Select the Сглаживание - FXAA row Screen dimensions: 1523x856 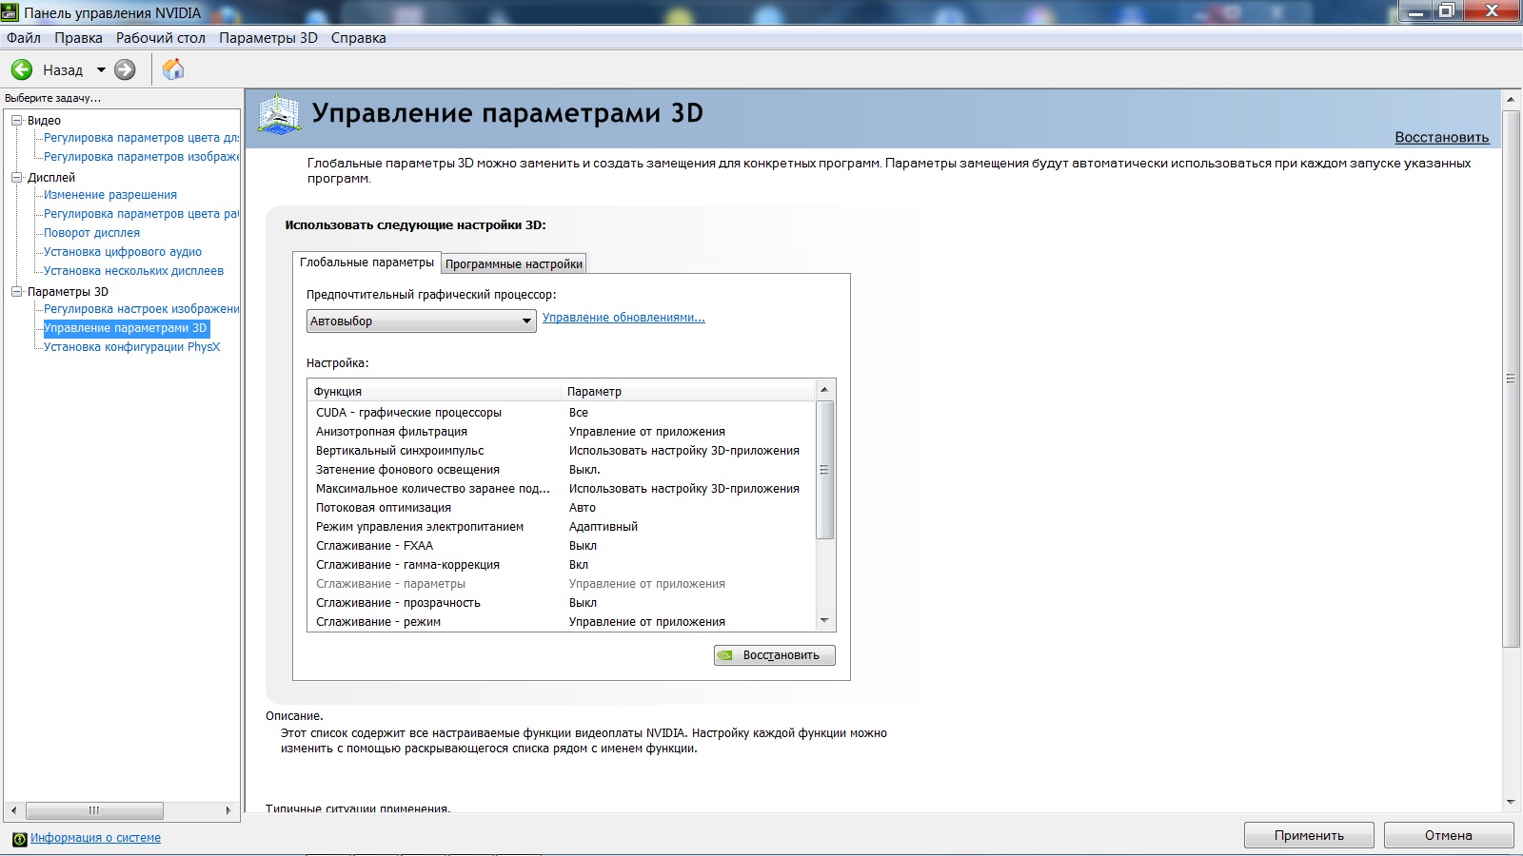(x=562, y=546)
